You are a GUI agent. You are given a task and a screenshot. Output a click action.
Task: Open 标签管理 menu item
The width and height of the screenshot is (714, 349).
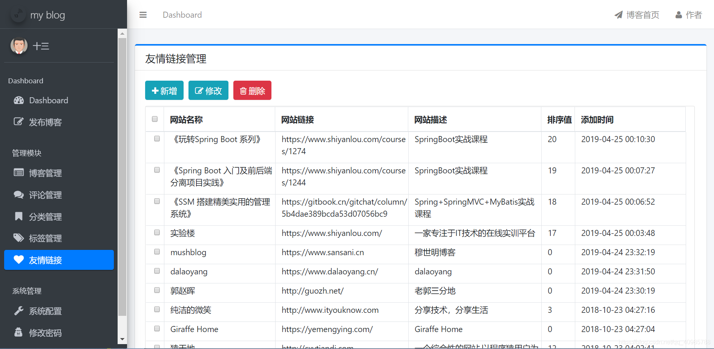click(59, 238)
